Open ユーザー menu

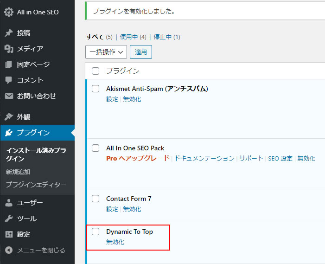tap(30, 203)
